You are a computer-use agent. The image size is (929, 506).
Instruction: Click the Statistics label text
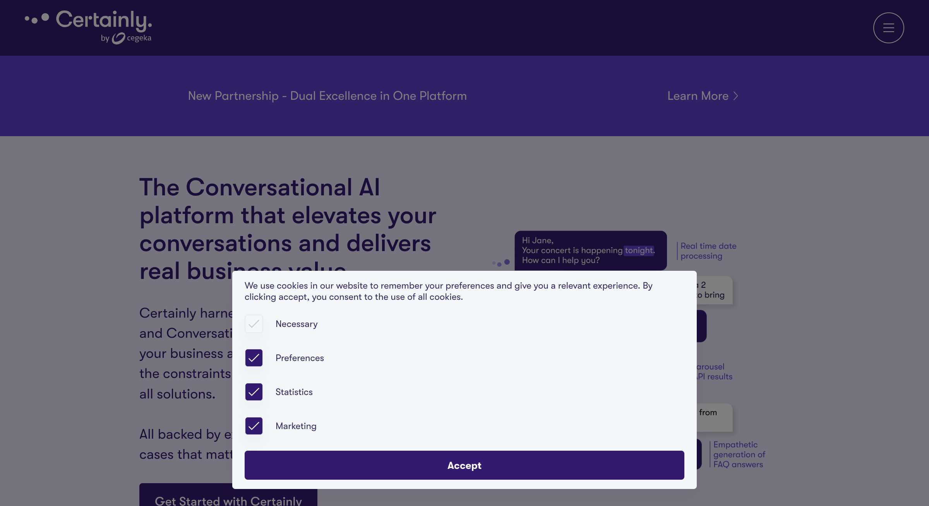(294, 392)
